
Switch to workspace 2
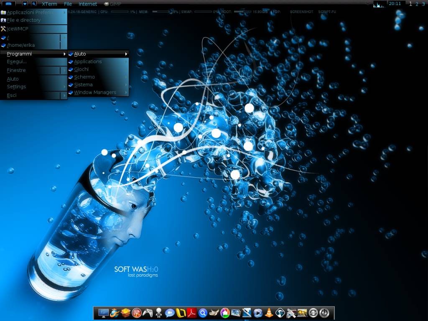click(417, 4)
